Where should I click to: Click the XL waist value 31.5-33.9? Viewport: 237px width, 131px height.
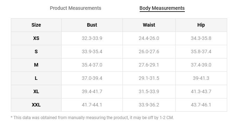click(x=149, y=91)
